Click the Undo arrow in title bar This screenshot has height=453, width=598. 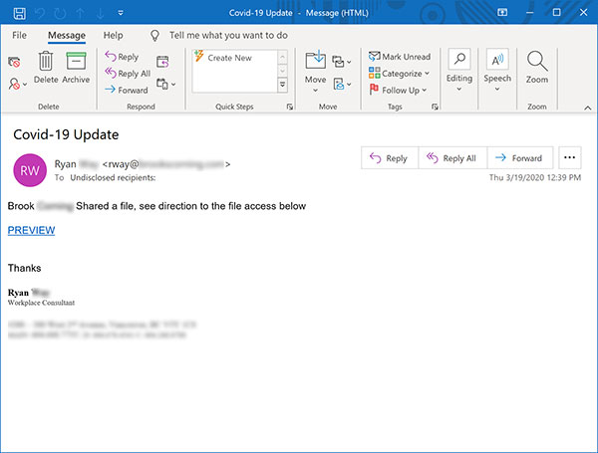tap(40, 13)
